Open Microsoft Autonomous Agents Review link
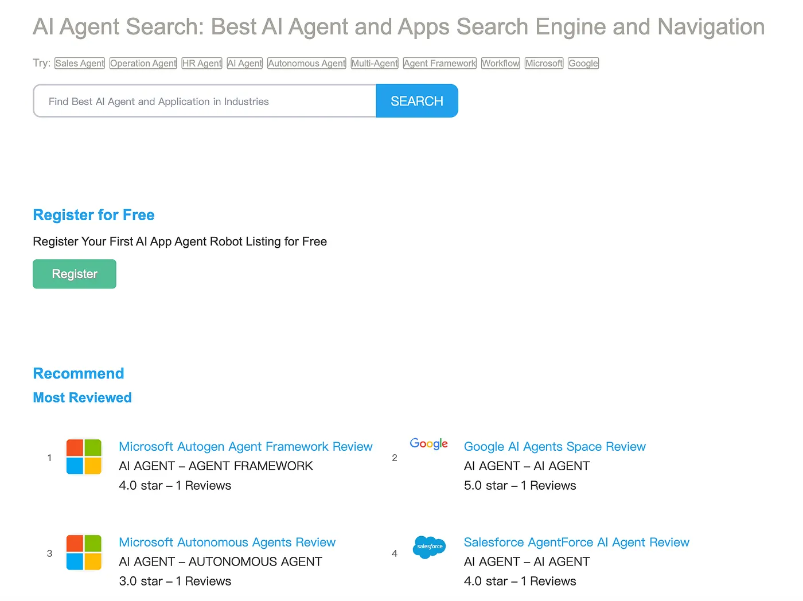The width and height of the screenshot is (803, 601). pyautogui.click(x=227, y=543)
